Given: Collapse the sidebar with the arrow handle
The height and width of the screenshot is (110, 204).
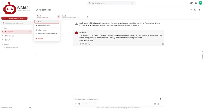Looking at the screenshot, I should point(34,55).
